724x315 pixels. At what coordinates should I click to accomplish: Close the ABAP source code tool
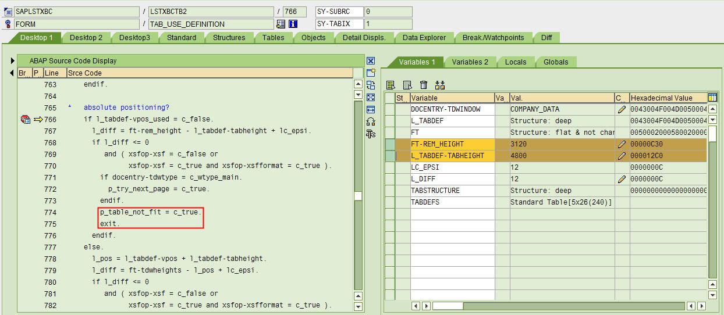(x=371, y=61)
